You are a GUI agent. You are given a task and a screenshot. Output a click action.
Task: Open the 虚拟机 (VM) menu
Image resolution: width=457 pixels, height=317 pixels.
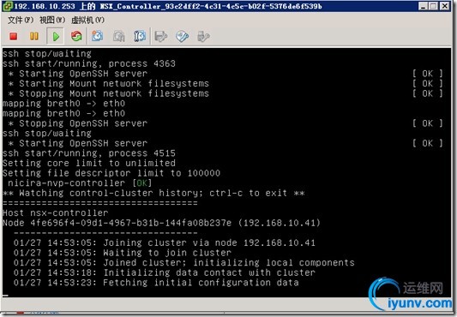(87, 20)
